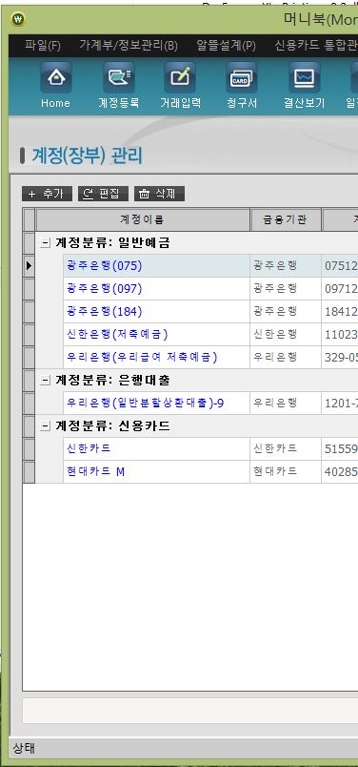Open the 계정등록 toolbar icon
The image size is (358, 767).
(x=119, y=85)
